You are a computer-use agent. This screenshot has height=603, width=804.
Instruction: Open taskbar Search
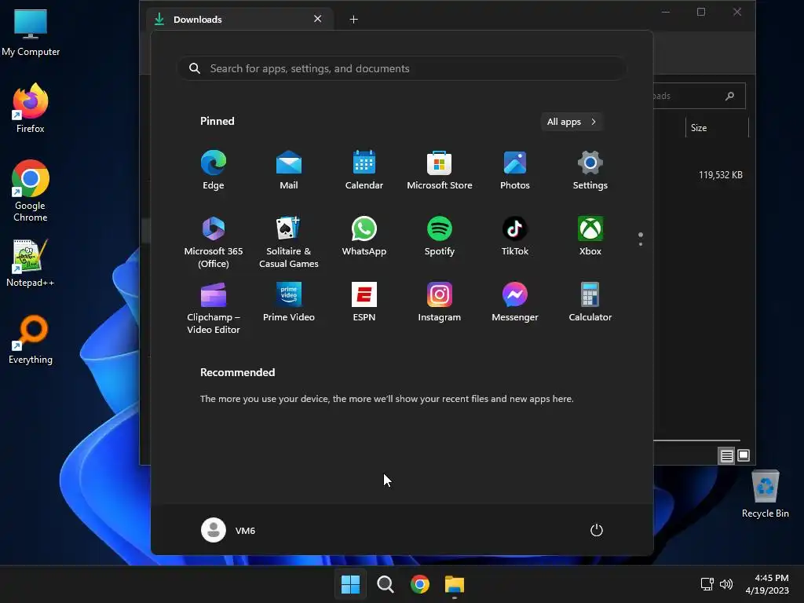click(x=385, y=584)
